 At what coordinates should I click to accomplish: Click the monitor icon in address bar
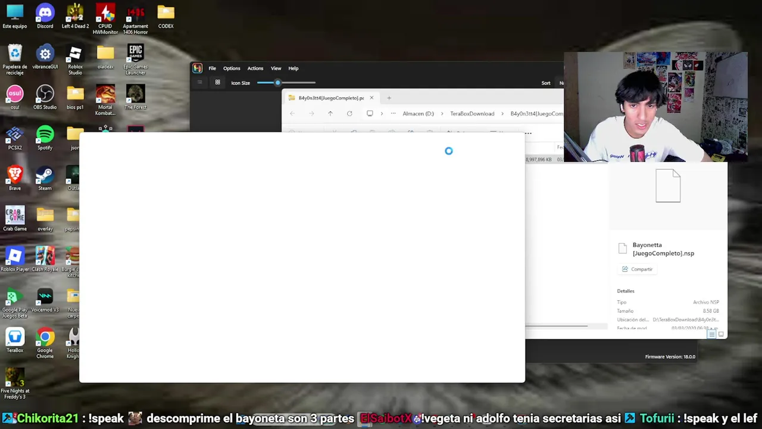[370, 113]
